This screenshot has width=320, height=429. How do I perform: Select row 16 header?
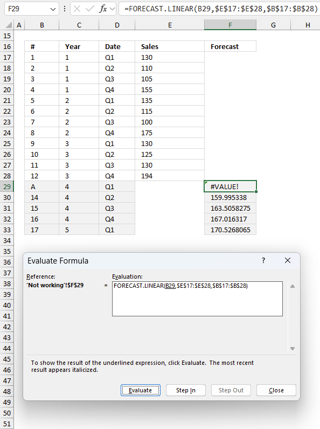[x=7, y=46]
